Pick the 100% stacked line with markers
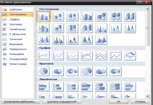This screenshot has height=105, width=153. 116,56
